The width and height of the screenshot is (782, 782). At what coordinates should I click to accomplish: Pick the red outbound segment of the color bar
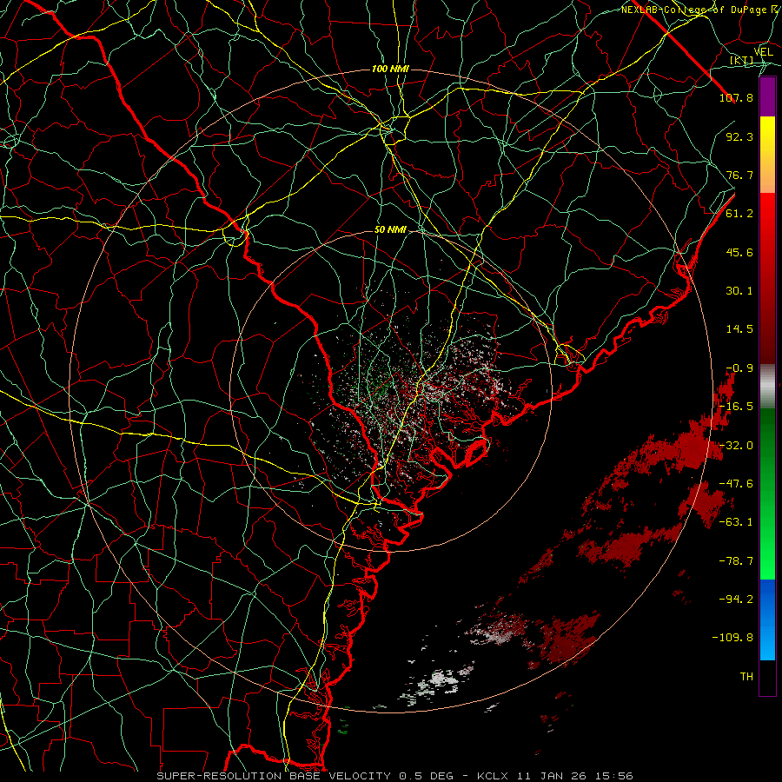tap(767, 278)
